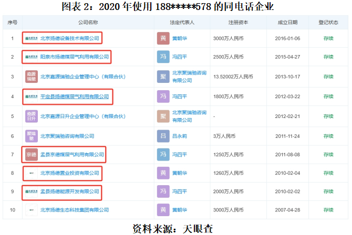Image resolution: width=352 pixels, height=235 pixels.
Task: Open company link 阳泉市扬德煤层气利用有限公司
Action: 75,57
